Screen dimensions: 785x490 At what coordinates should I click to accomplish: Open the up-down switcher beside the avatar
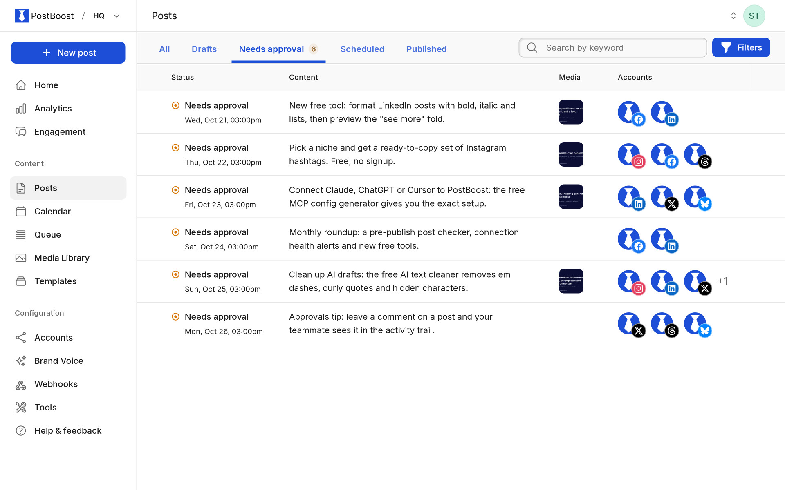click(x=733, y=16)
